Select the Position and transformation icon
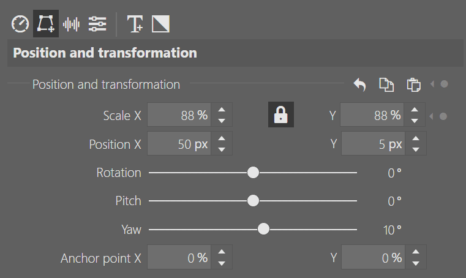 coord(46,24)
